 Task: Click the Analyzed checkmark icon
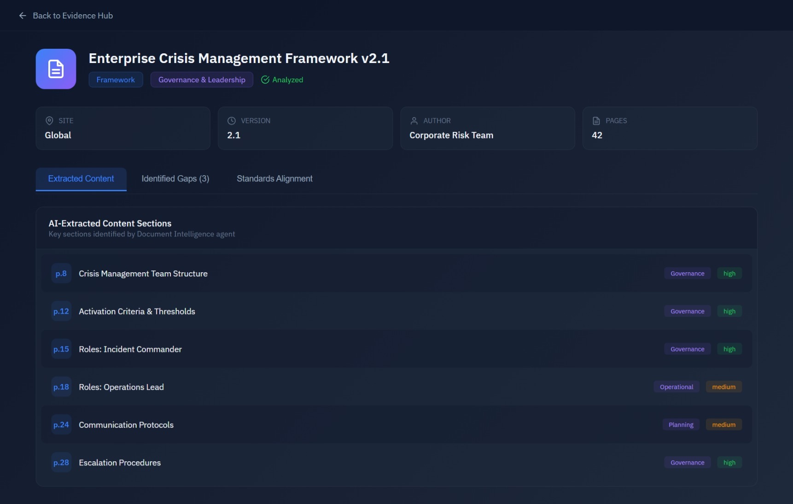tap(265, 80)
